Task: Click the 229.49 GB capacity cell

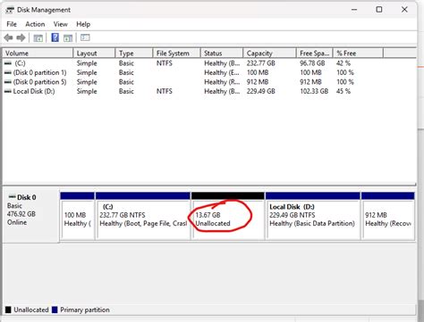Action: point(260,91)
